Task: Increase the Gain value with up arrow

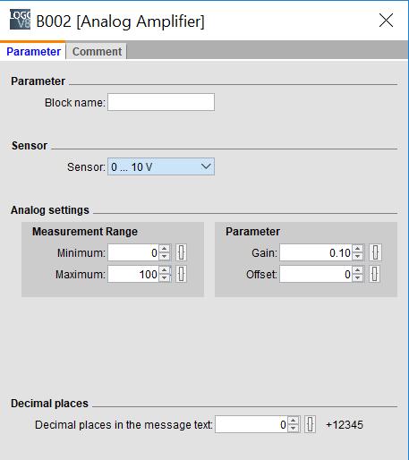Action: pos(358,249)
